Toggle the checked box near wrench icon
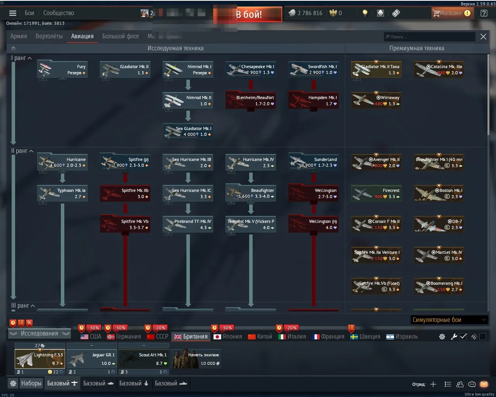Viewport: 496px width, 397px height. [x=463, y=337]
